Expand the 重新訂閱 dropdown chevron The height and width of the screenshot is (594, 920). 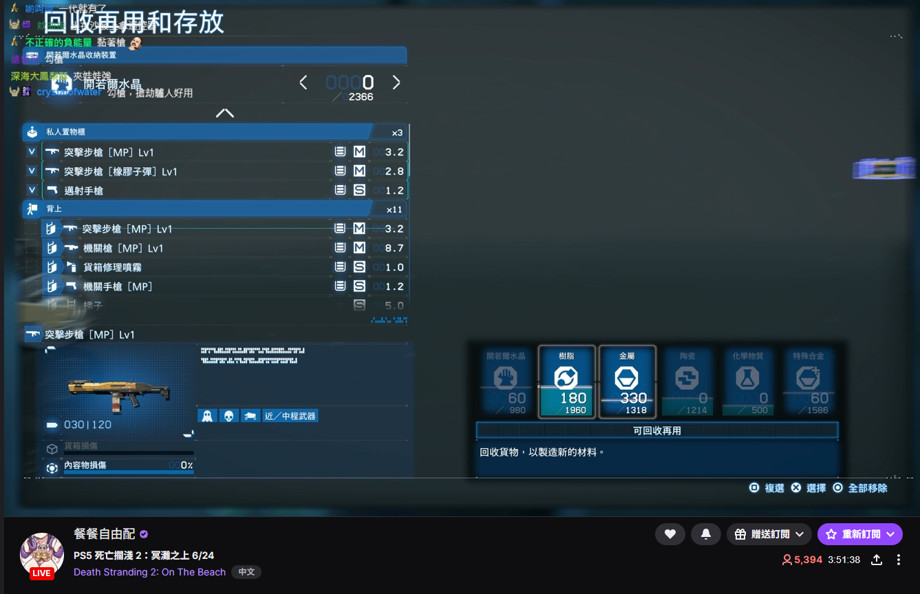(x=891, y=534)
